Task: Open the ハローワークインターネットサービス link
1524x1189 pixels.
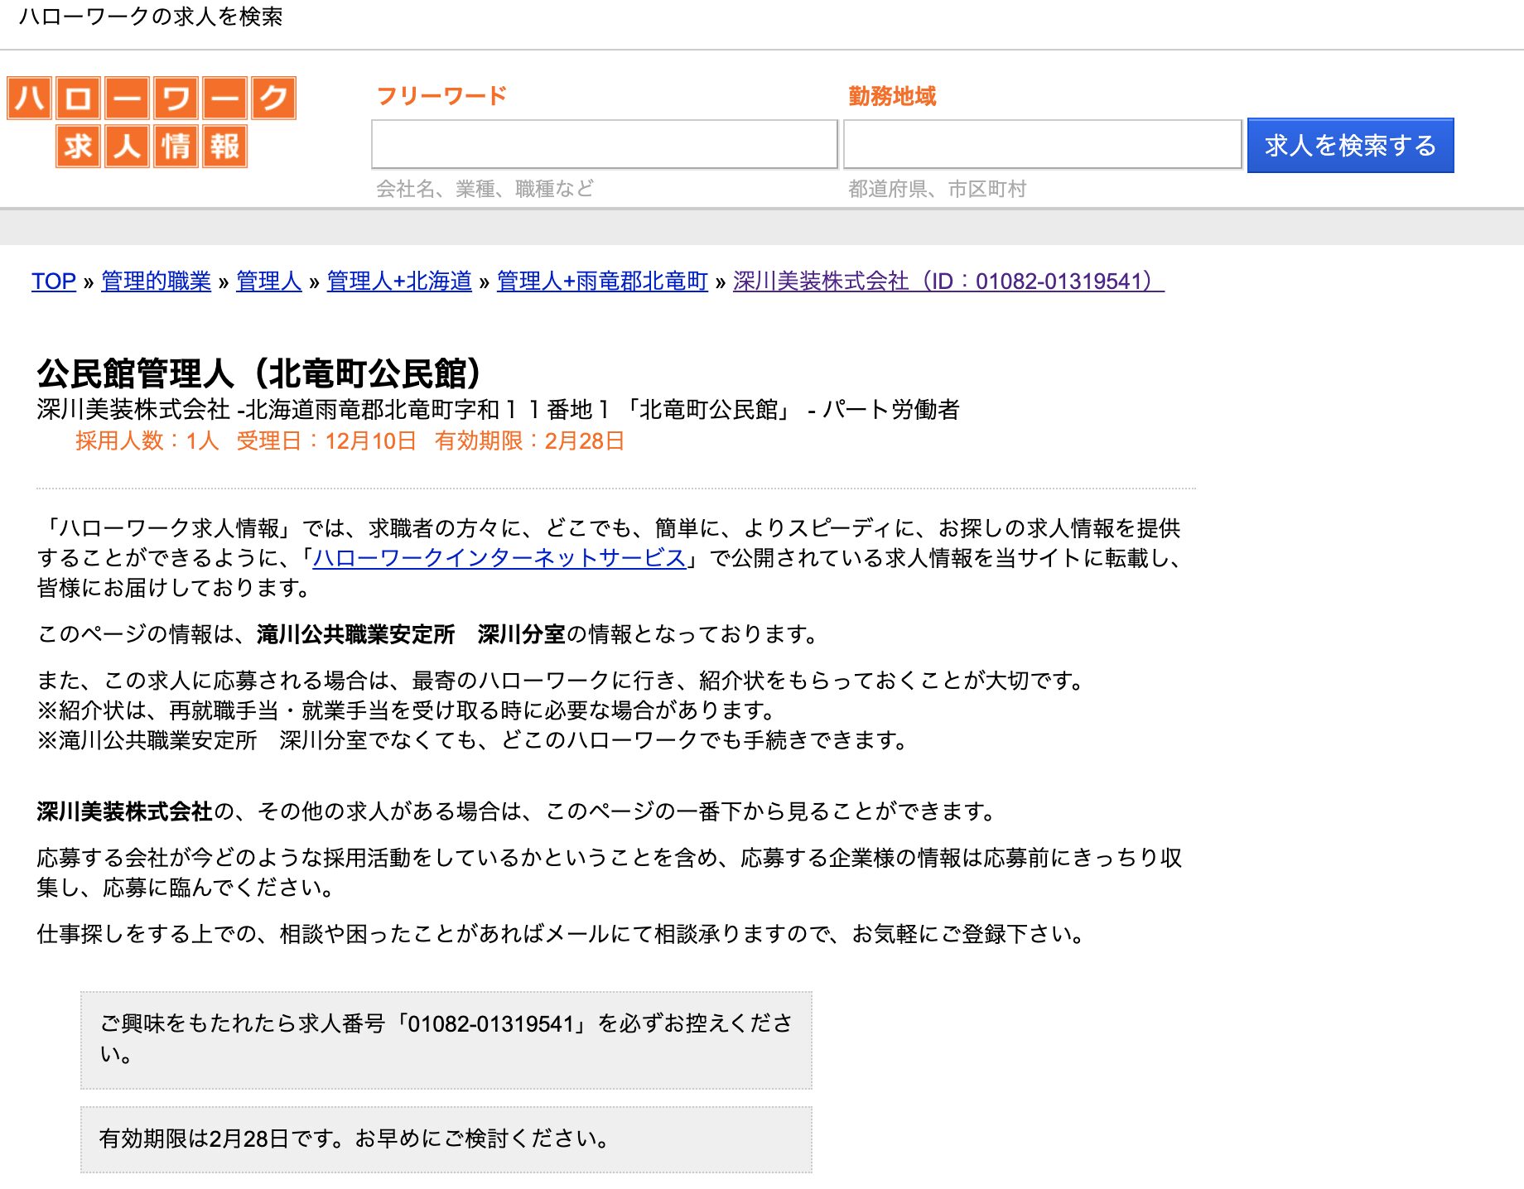Action: pyautogui.click(x=499, y=560)
